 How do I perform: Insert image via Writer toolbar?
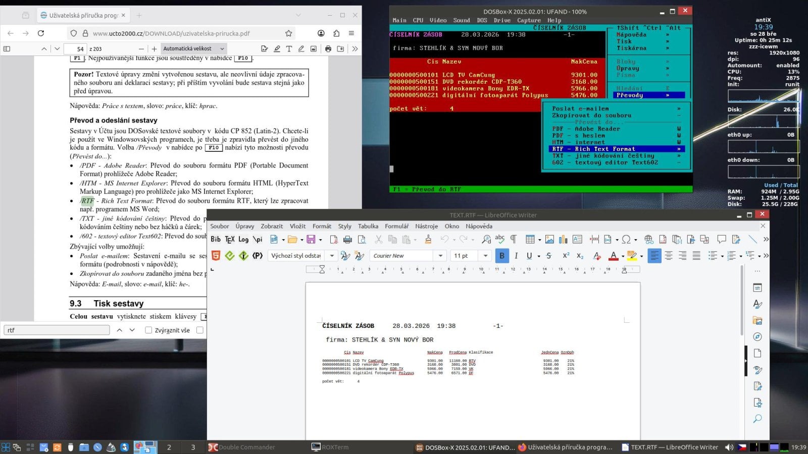549,239
